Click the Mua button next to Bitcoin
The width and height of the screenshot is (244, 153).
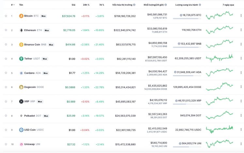point(43,16)
